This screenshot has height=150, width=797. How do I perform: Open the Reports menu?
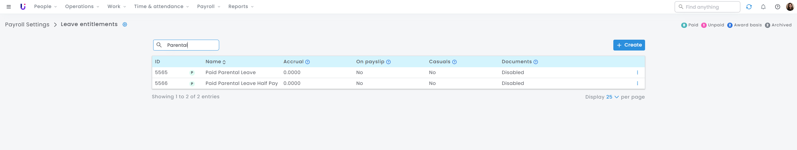pos(241,7)
